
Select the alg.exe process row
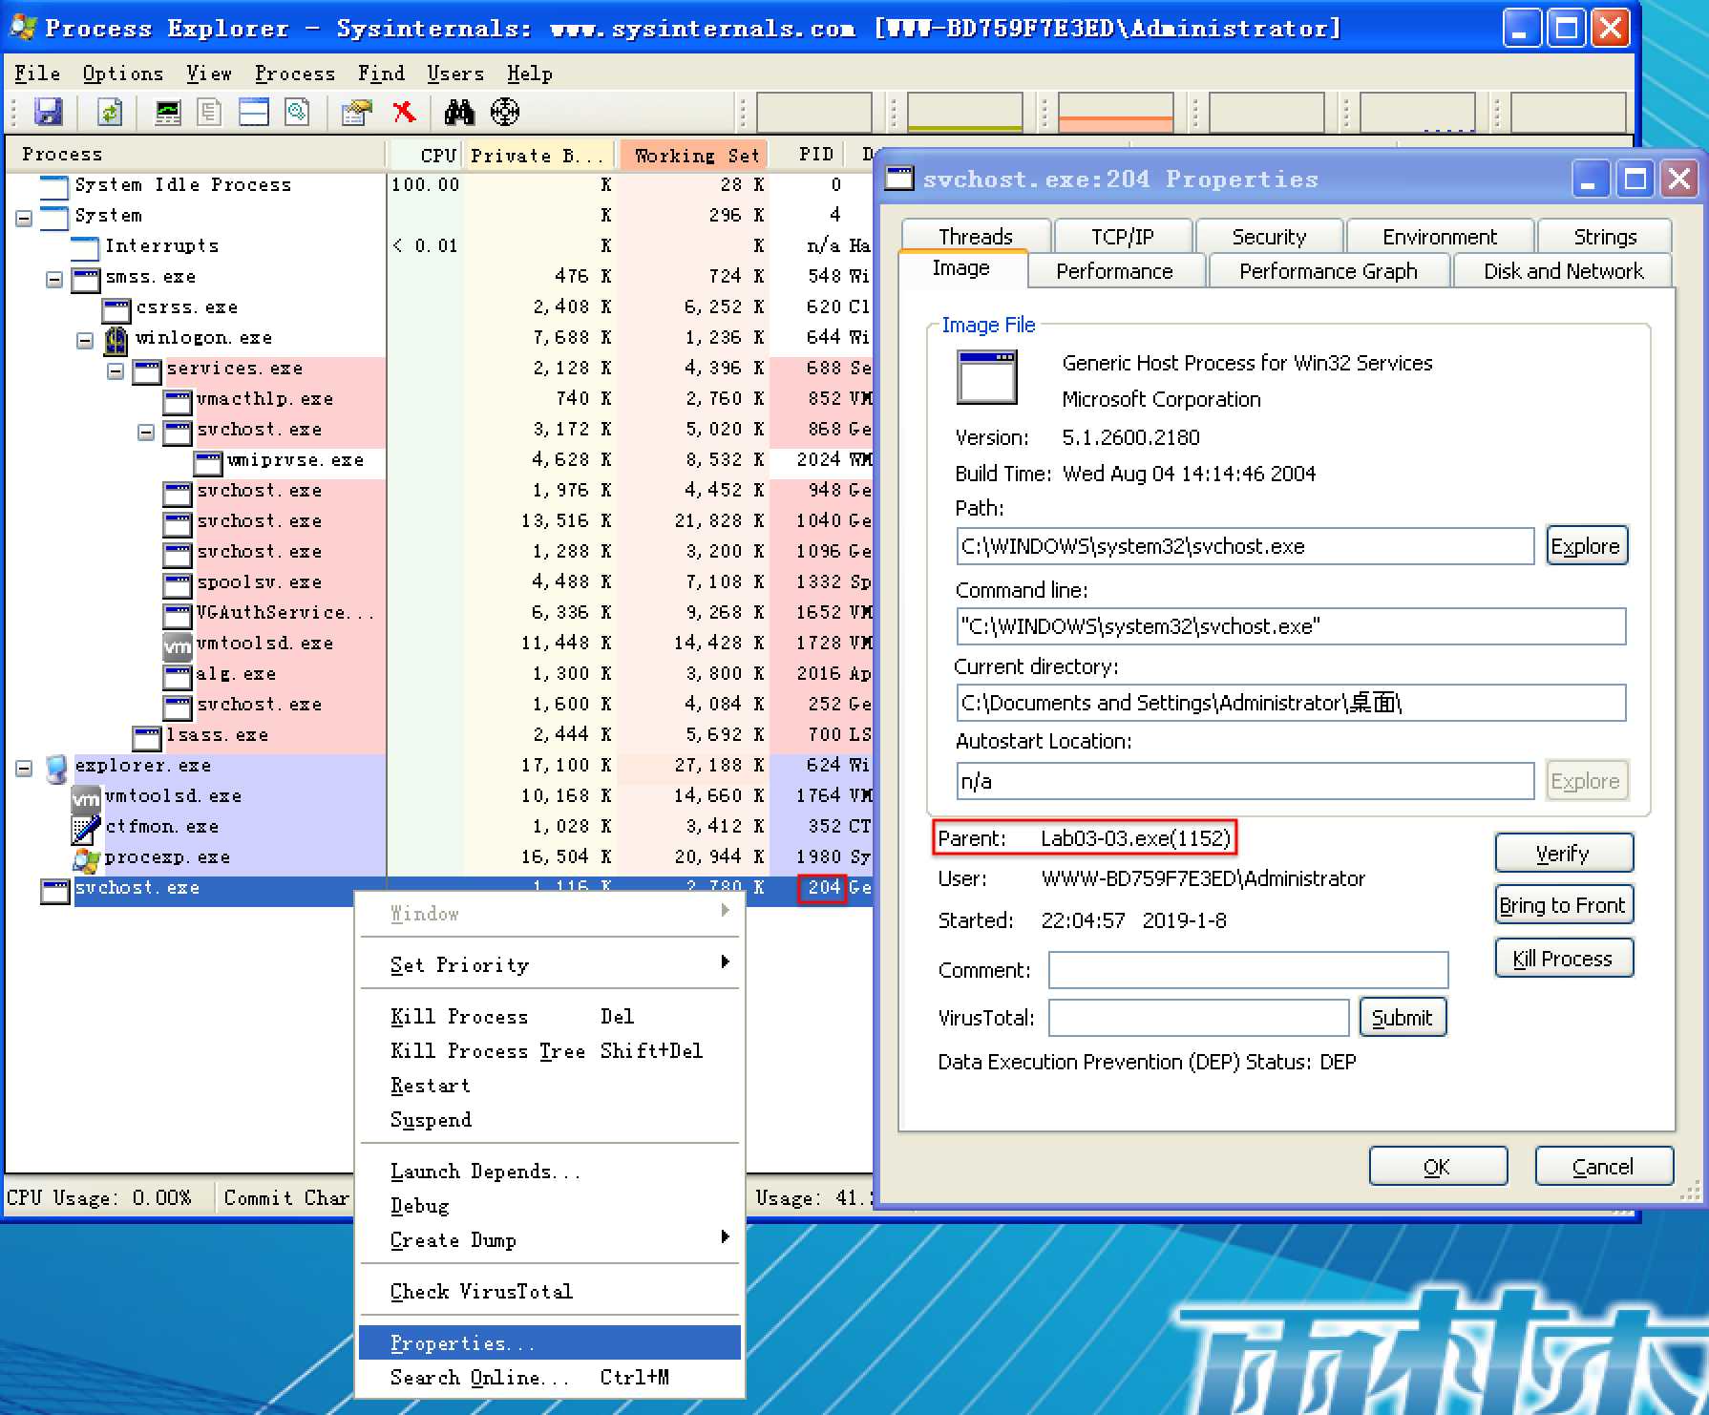[439, 673]
